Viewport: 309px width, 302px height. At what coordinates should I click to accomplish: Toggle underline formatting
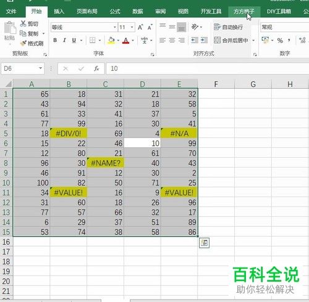pyautogui.click(x=74, y=40)
